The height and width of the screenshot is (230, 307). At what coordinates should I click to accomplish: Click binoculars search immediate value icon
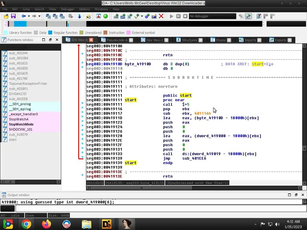(48, 16)
